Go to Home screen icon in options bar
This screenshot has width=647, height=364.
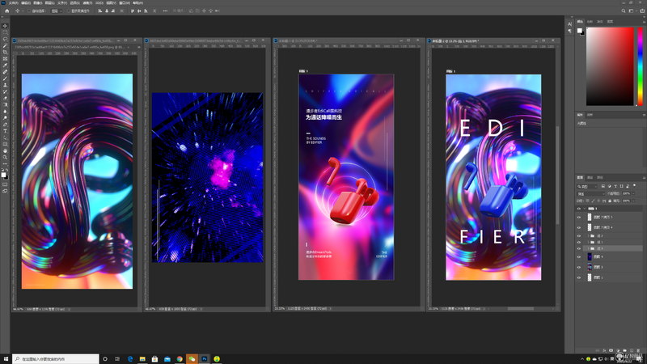coord(6,11)
